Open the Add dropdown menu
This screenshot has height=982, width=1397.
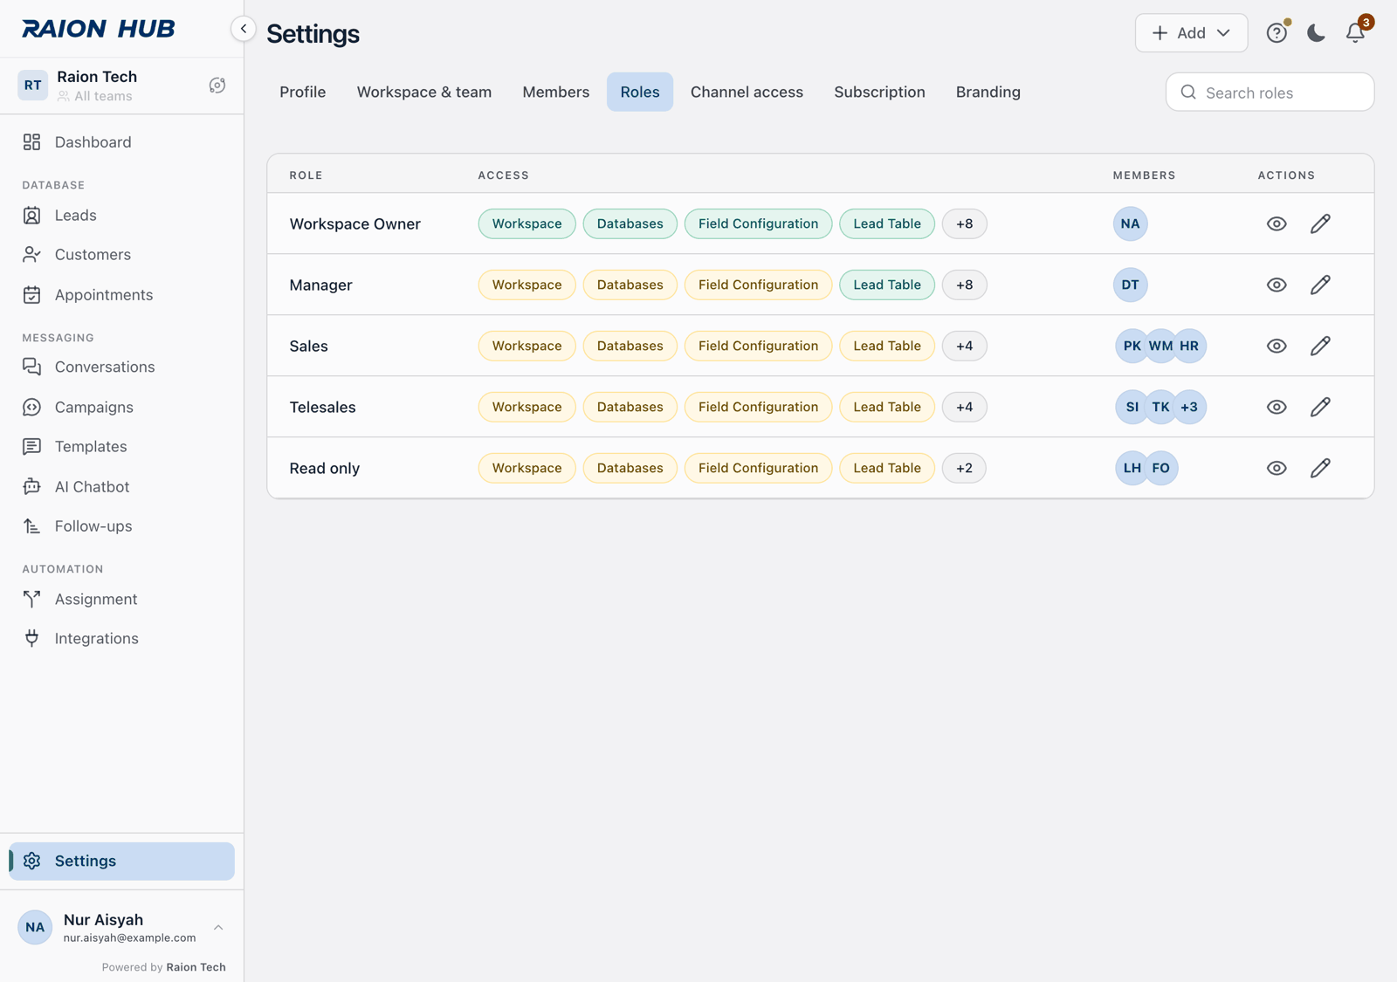point(1191,33)
